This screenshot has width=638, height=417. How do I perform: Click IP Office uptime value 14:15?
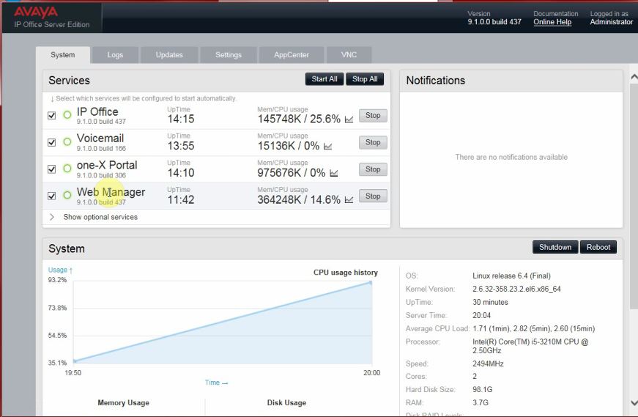tap(181, 119)
